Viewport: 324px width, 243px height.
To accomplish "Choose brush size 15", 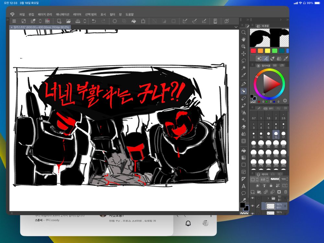I will (x=276, y=134).
